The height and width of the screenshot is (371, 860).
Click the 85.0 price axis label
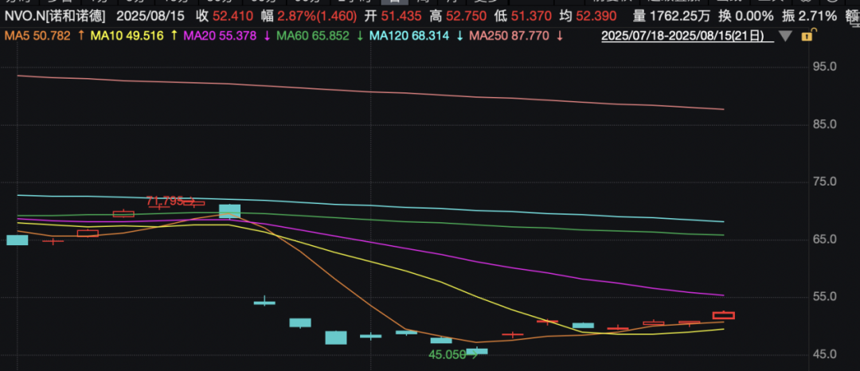[x=824, y=124]
